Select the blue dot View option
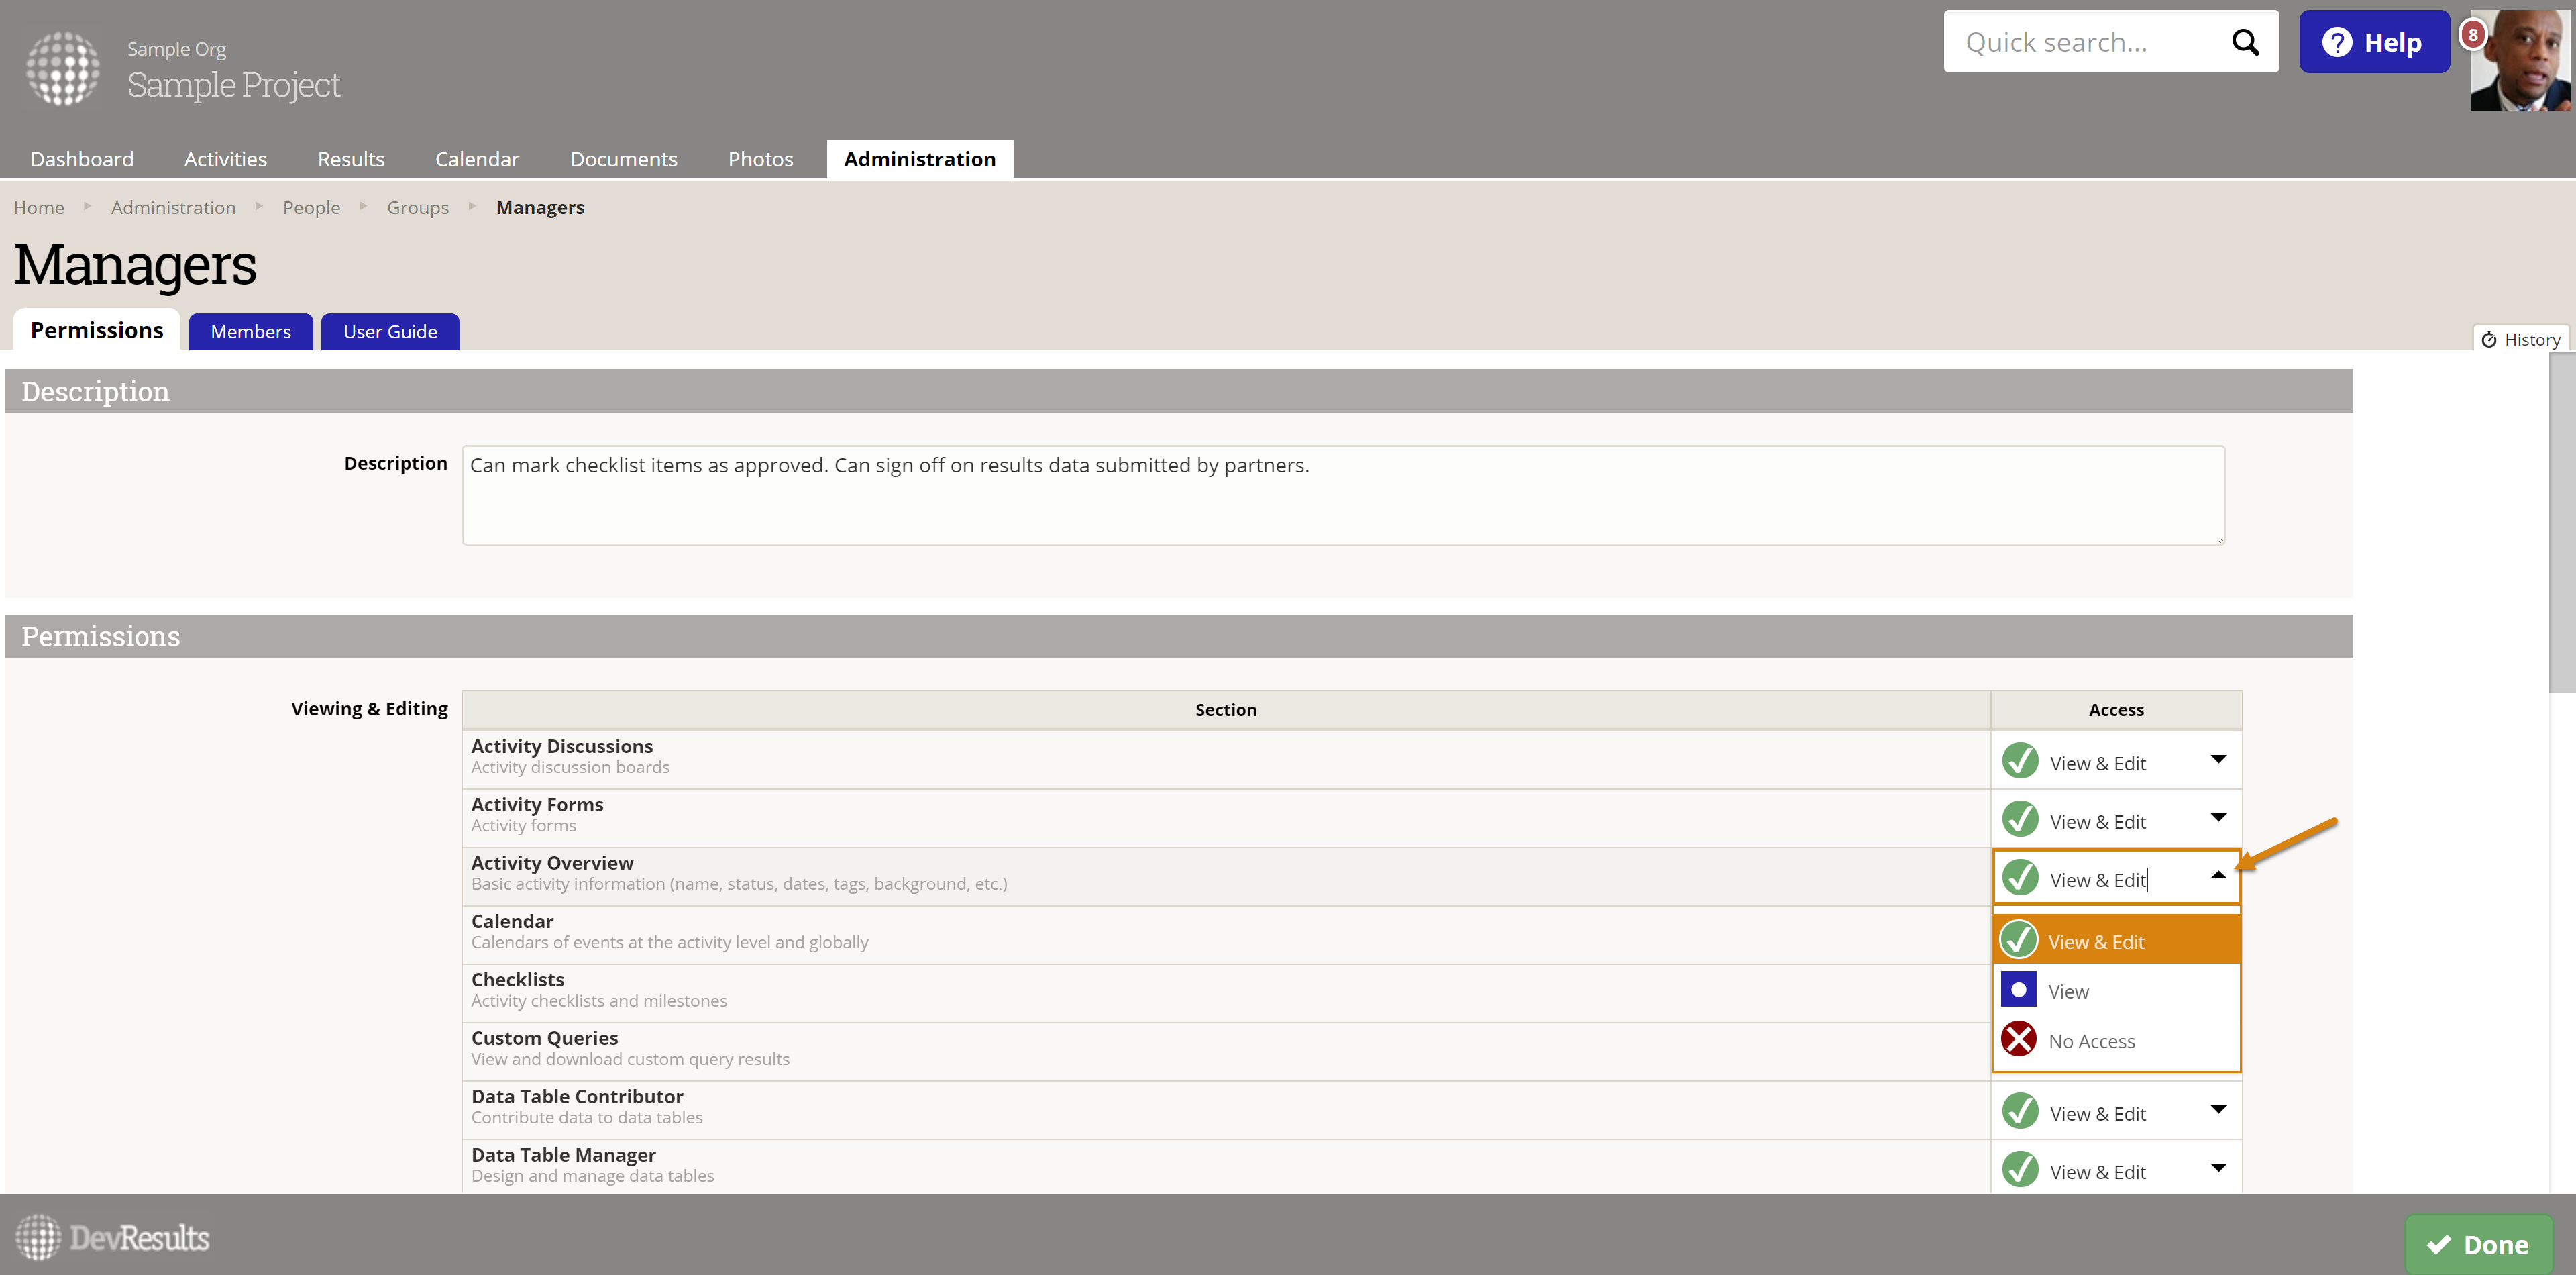This screenshot has width=2576, height=1275. tap(2068, 991)
